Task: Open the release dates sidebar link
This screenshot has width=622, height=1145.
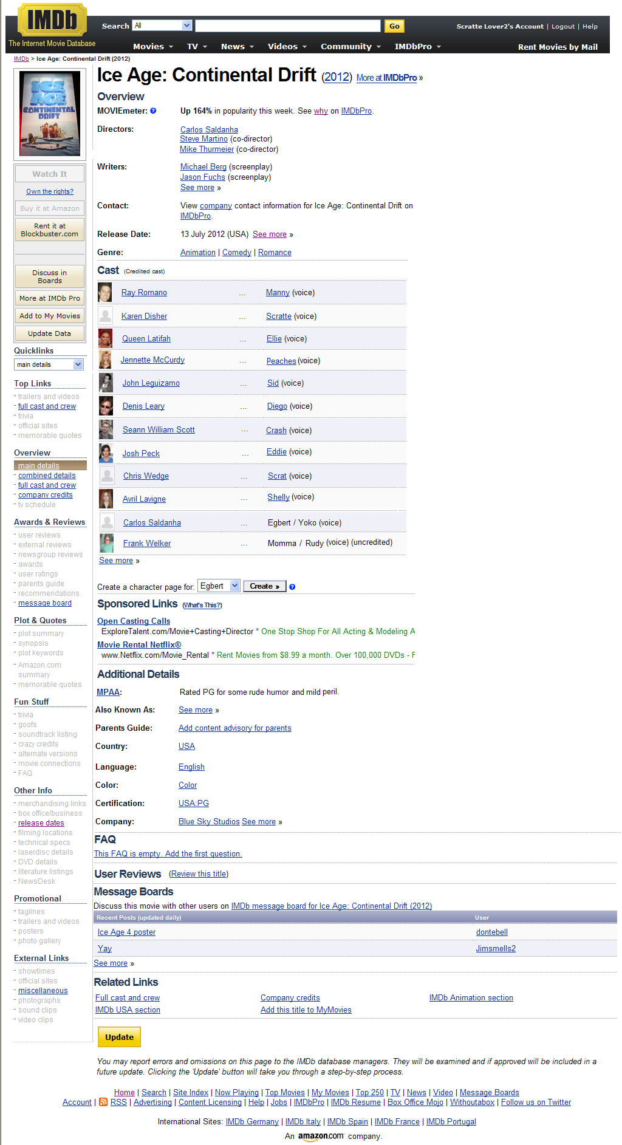Action: 41,823
